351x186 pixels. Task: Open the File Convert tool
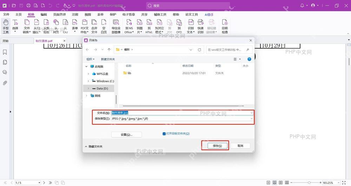tap(27, 26)
